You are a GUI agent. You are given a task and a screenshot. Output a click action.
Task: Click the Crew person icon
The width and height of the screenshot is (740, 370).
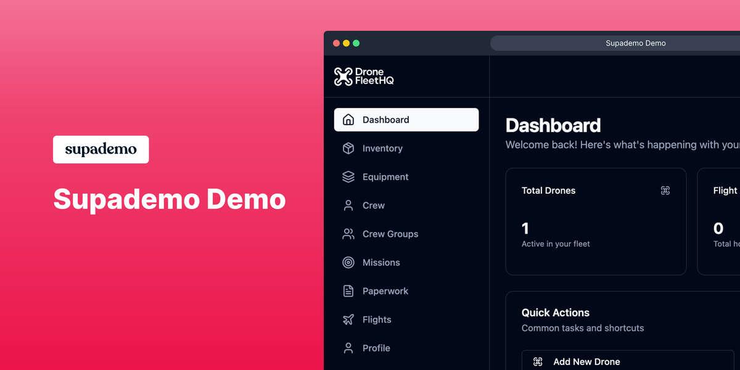348,205
